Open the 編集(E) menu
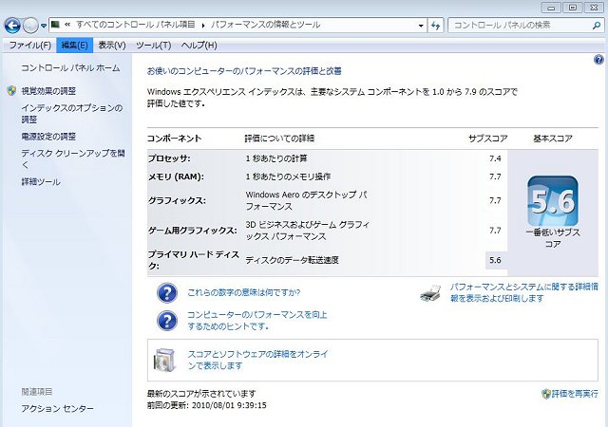 (74, 46)
